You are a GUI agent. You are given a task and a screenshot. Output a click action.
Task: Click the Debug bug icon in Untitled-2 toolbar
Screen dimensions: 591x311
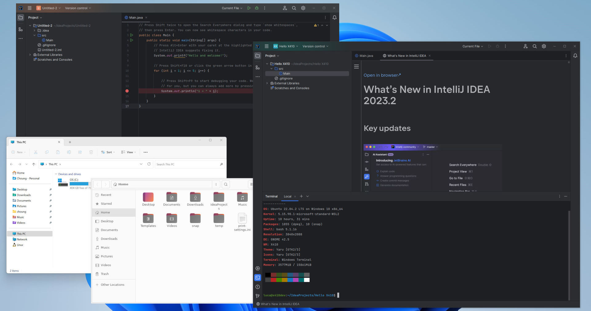click(257, 8)
